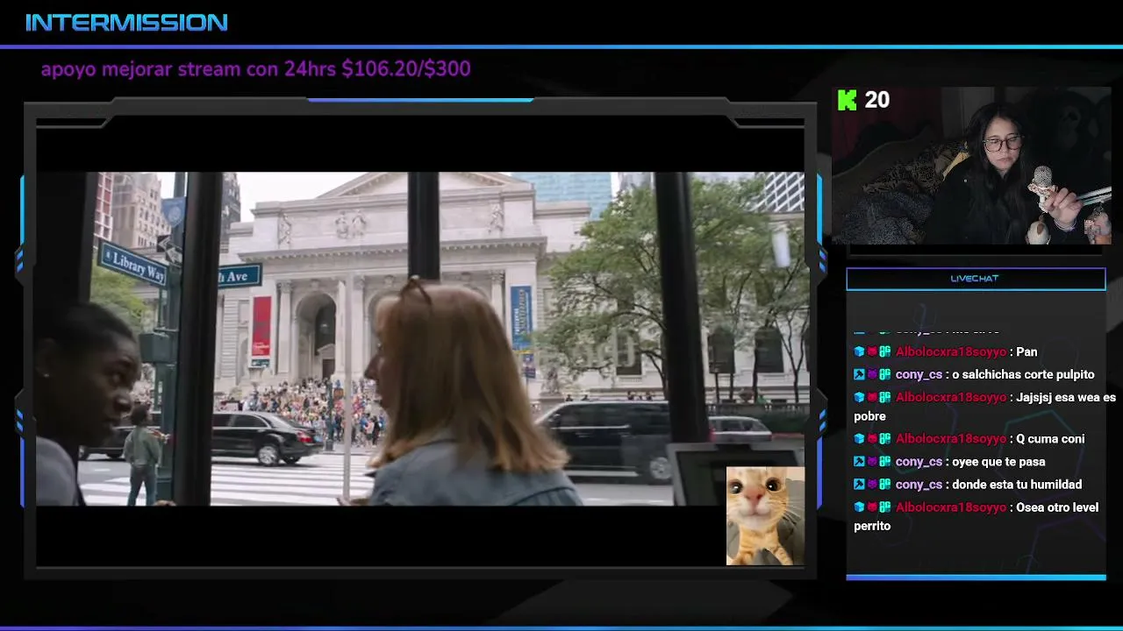Click the message 'donde esta tu humildad'
Image resolution: width=1123 pixels, height=631 pixels.
[1017, 484]
